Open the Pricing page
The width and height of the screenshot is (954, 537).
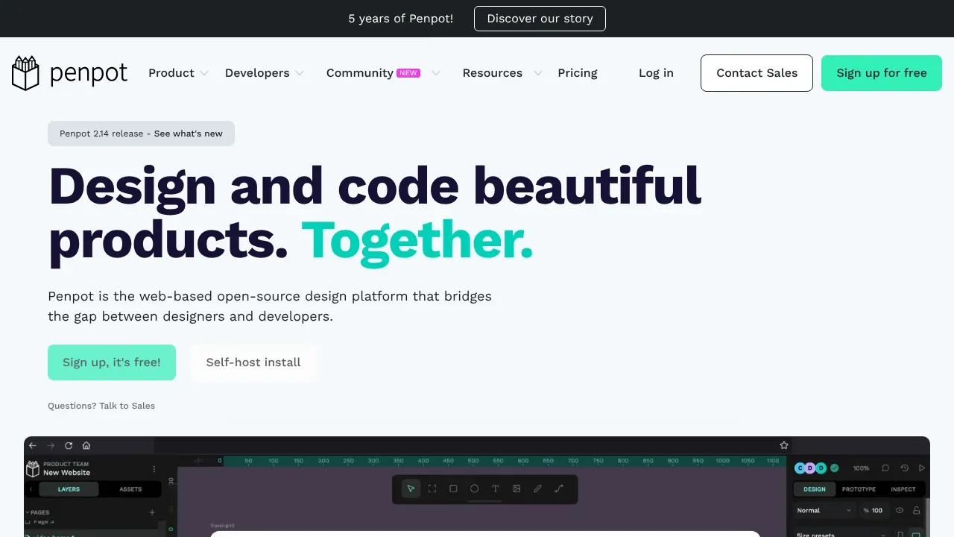[x=578, y=73]
